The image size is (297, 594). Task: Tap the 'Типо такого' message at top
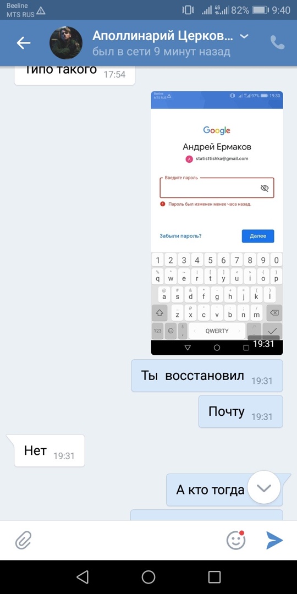[74, 72]
